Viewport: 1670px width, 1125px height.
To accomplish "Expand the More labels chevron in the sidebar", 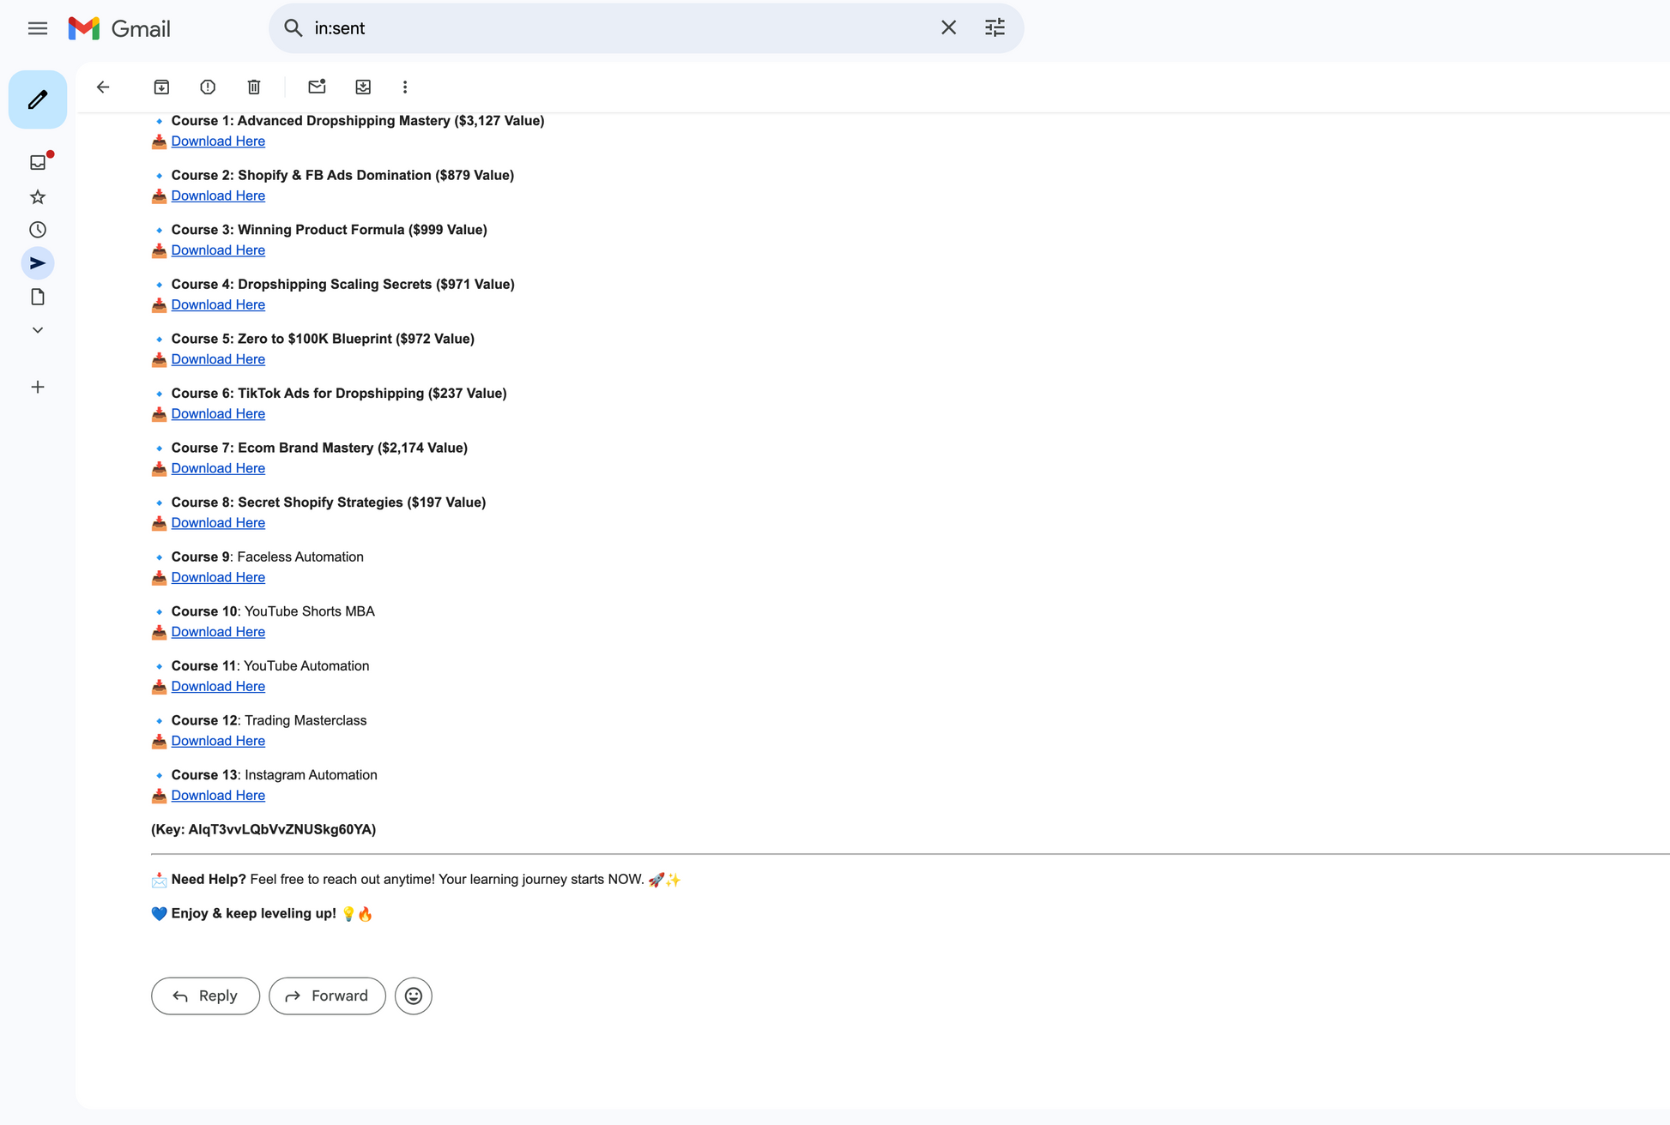I will [x=38, y=330].
